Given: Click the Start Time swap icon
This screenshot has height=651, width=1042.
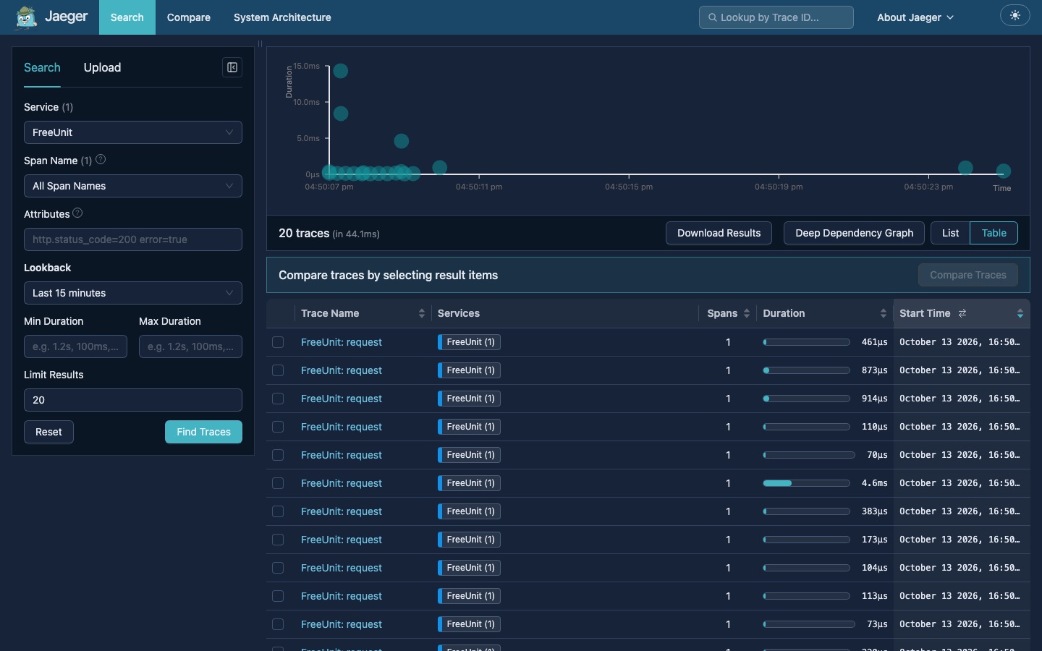Looking at the screenshot, I should 962,313.
